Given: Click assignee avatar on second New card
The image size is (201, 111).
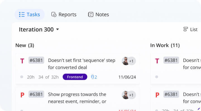Looking at the screenshot, I should tap(126, 95).
